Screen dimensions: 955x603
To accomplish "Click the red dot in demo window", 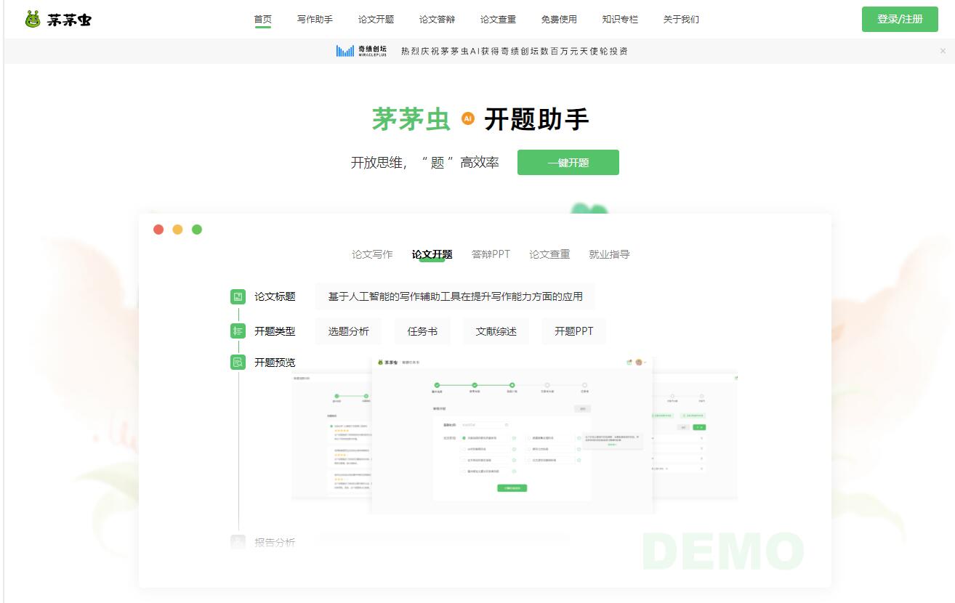I will 158,230.
